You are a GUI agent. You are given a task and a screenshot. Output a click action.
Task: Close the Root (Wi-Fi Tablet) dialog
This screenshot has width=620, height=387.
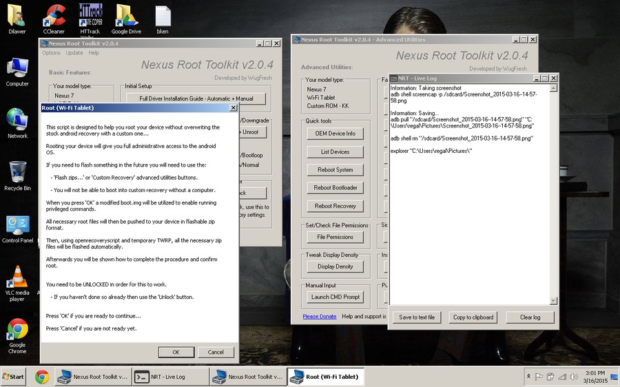(234, 107)
